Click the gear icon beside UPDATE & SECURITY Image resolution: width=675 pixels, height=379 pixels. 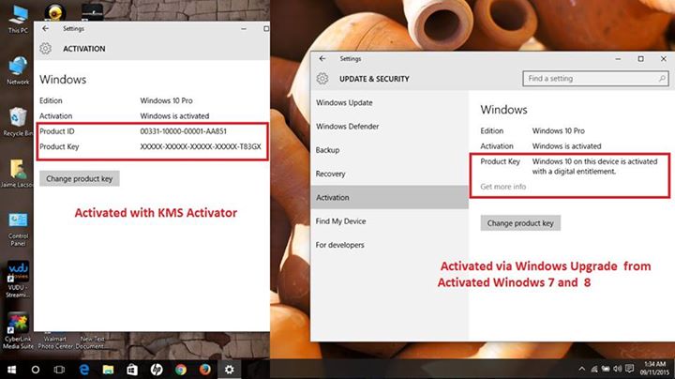322,79
